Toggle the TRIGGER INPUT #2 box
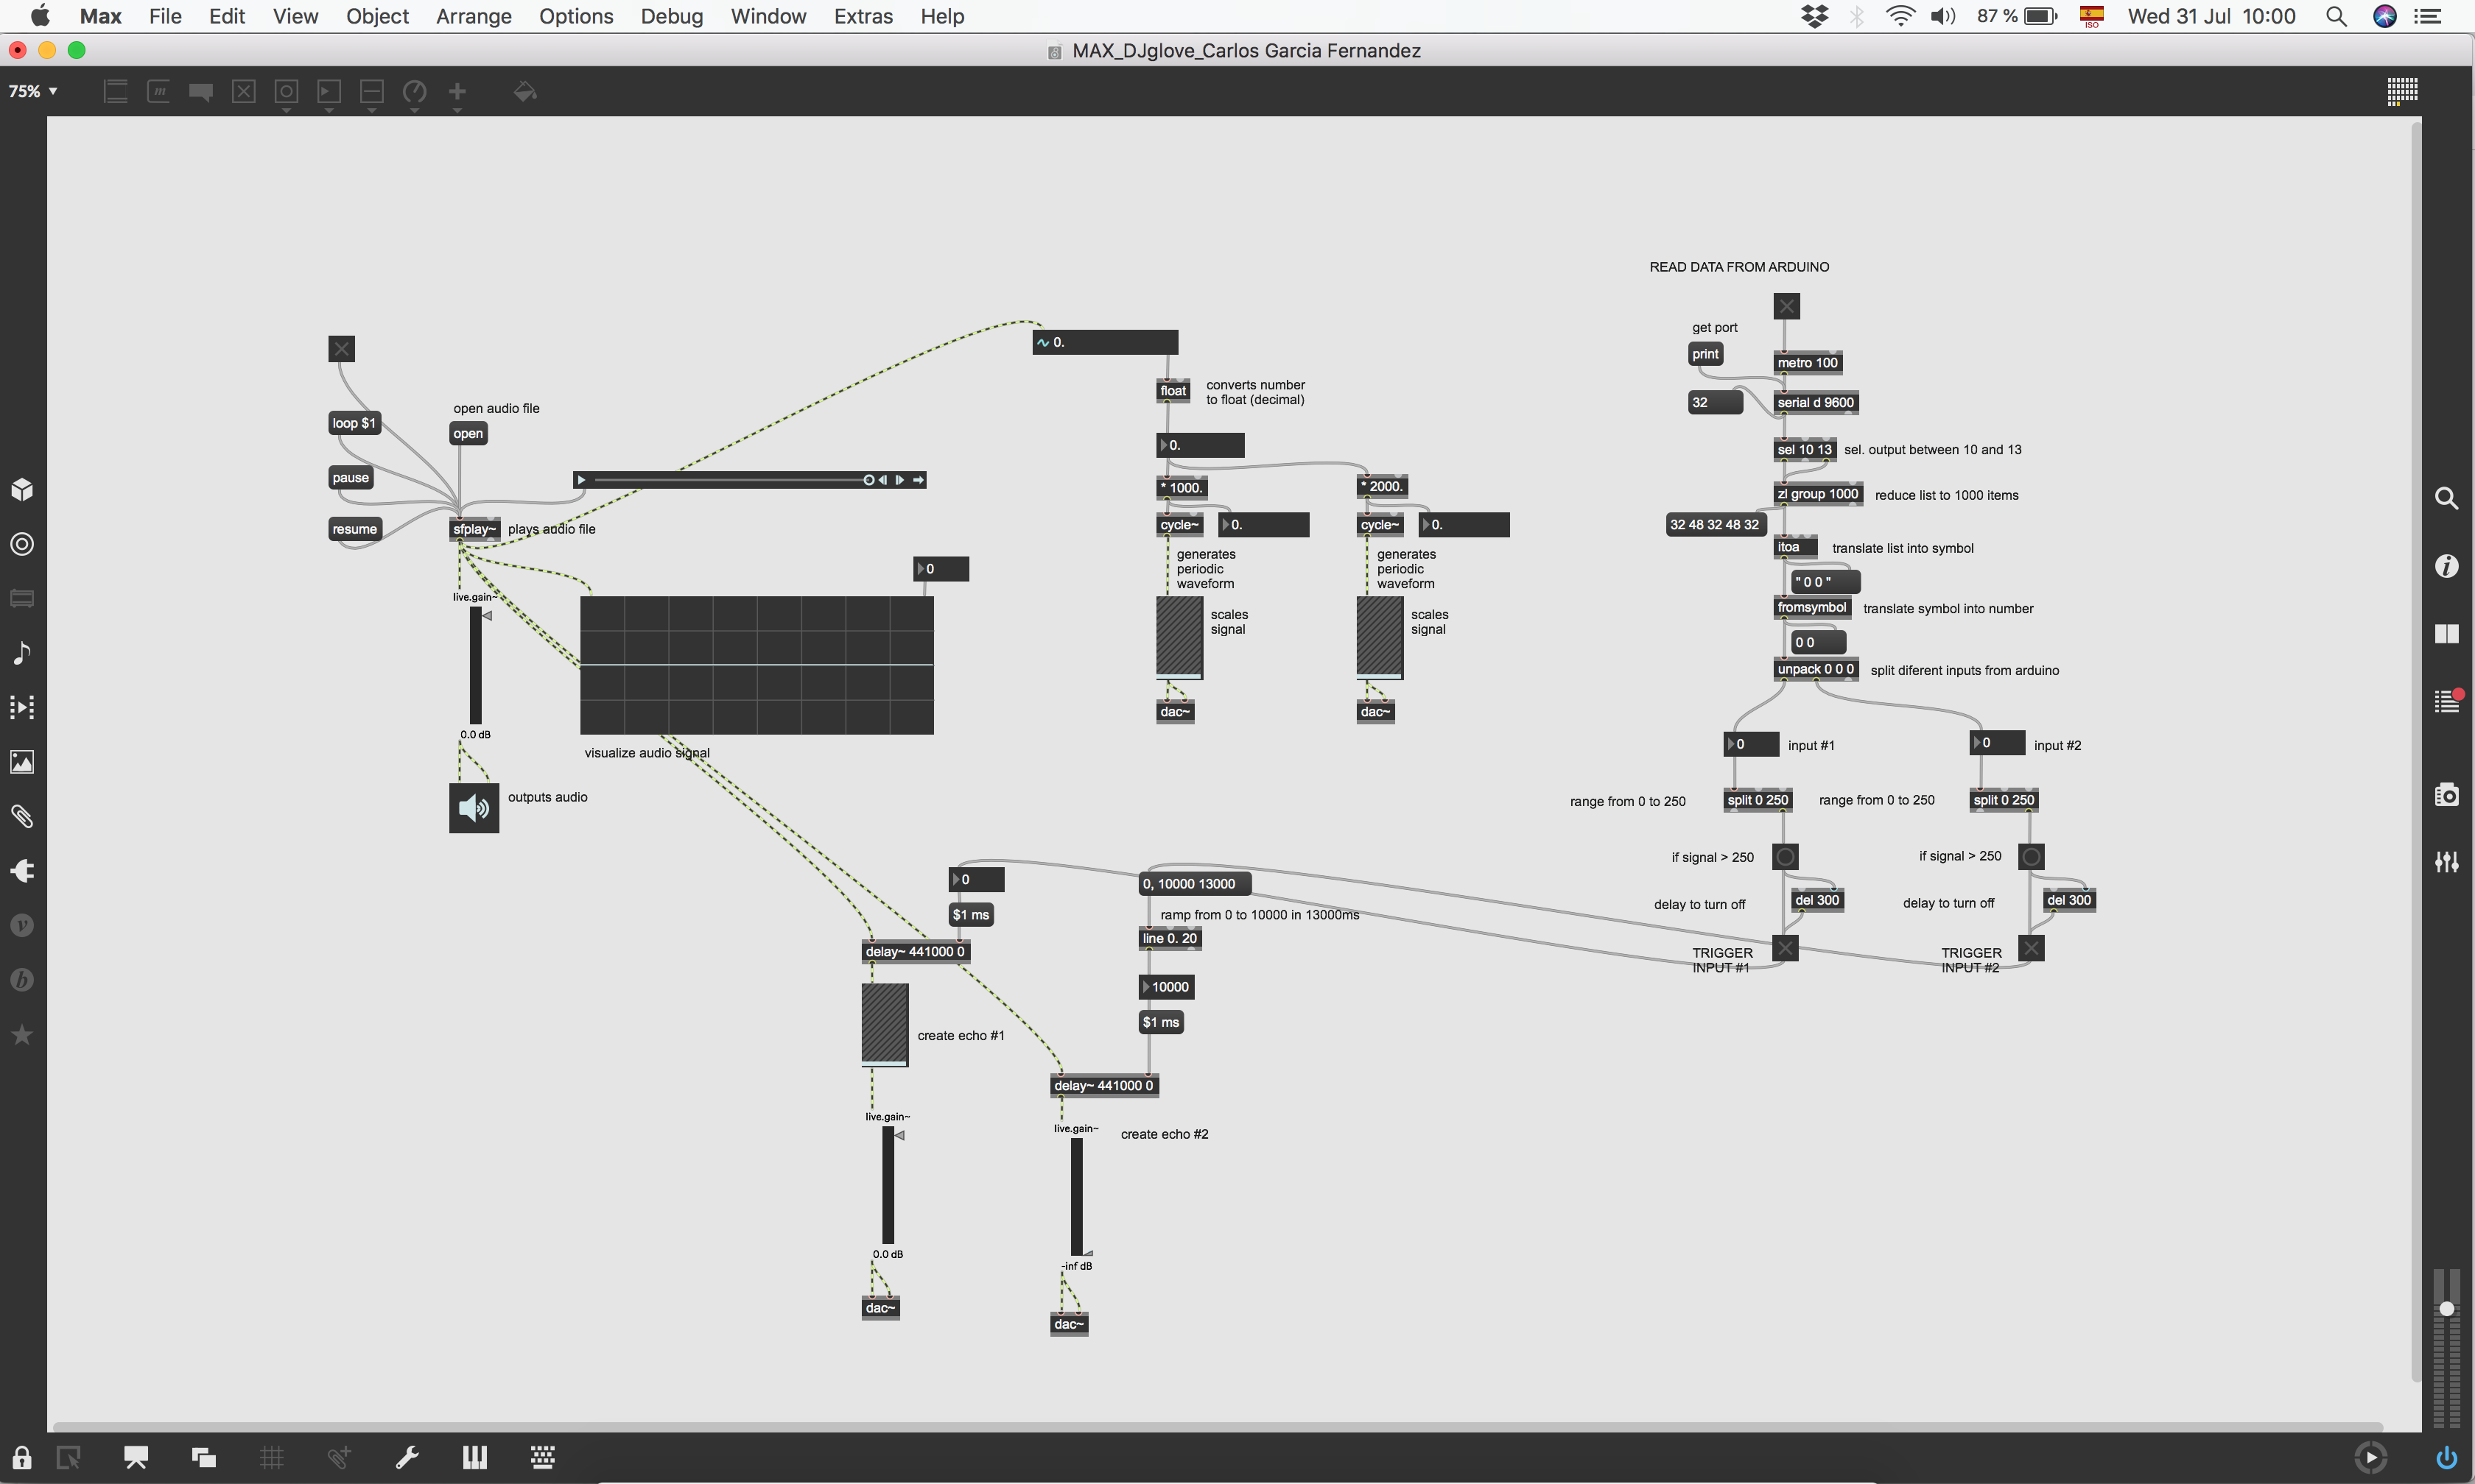The image size is (2475, 1484). point(2030,948)
